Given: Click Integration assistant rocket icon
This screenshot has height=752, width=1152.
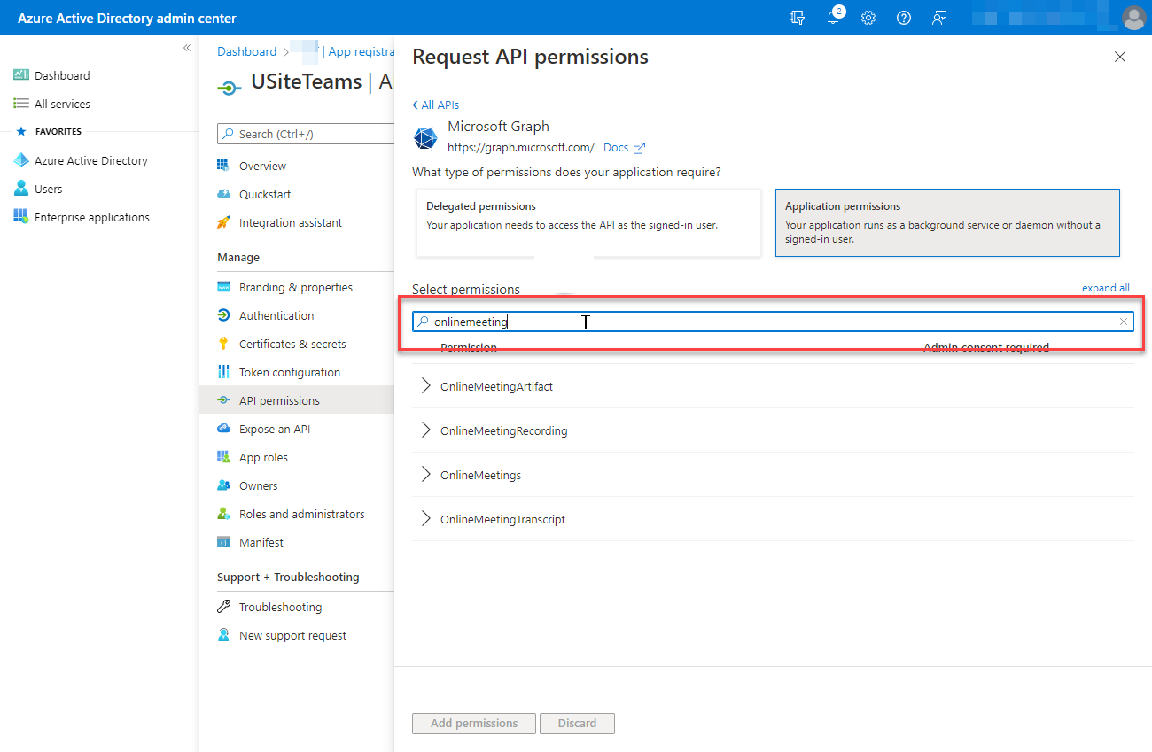Looking at the screenshot, I should pyautogui.click(x=223, y=222).
